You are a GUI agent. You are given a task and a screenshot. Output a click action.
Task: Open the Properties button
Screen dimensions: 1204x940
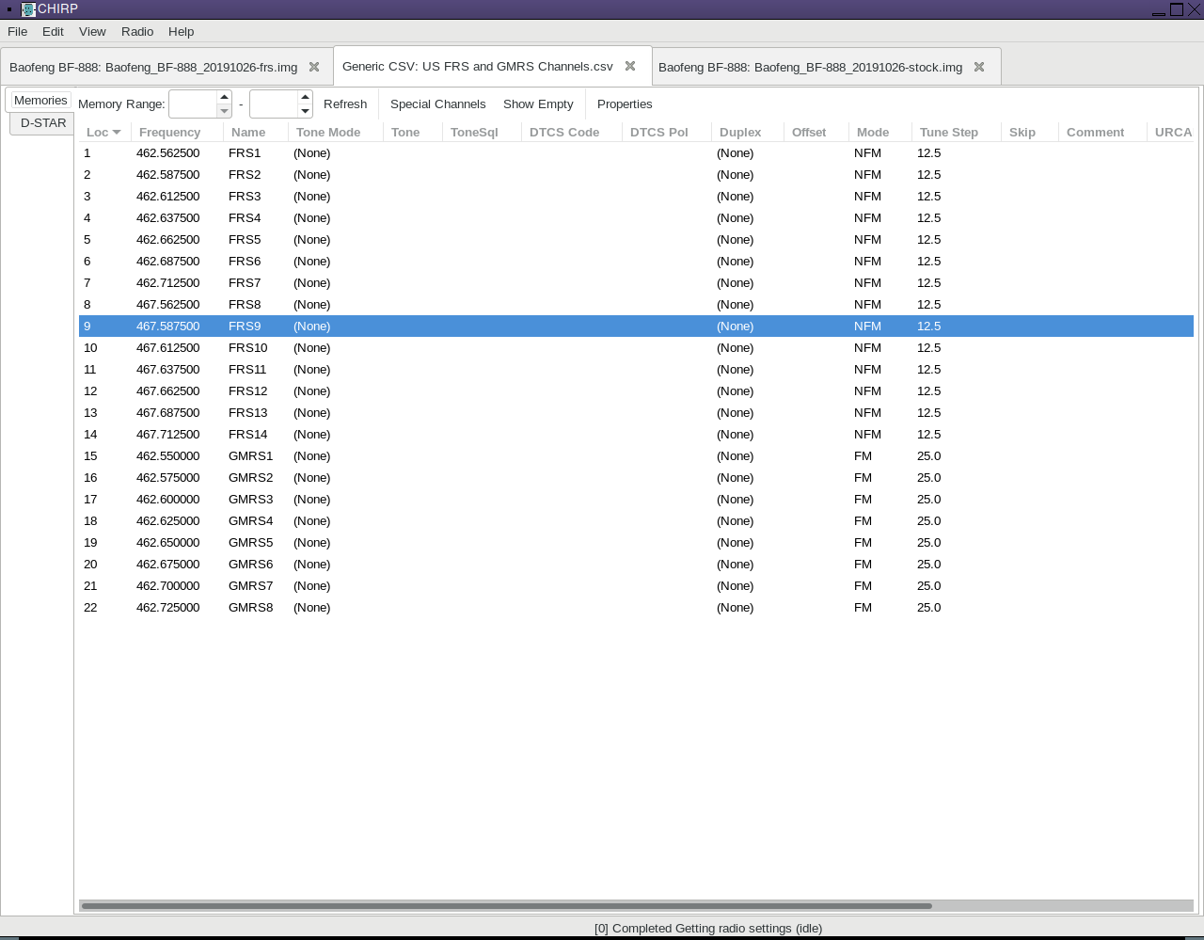pos(625,104)
